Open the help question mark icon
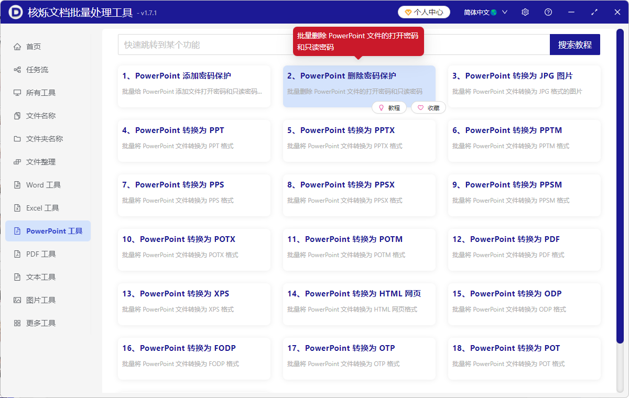The image size is (629, 398). click(x=548, y=12)
